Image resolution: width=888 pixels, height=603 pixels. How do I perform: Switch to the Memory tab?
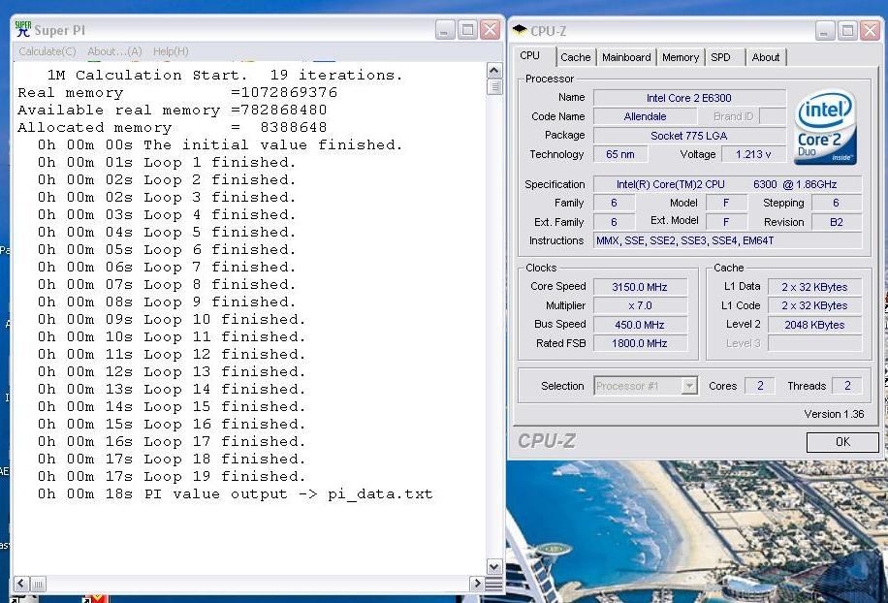pos(681,57)
